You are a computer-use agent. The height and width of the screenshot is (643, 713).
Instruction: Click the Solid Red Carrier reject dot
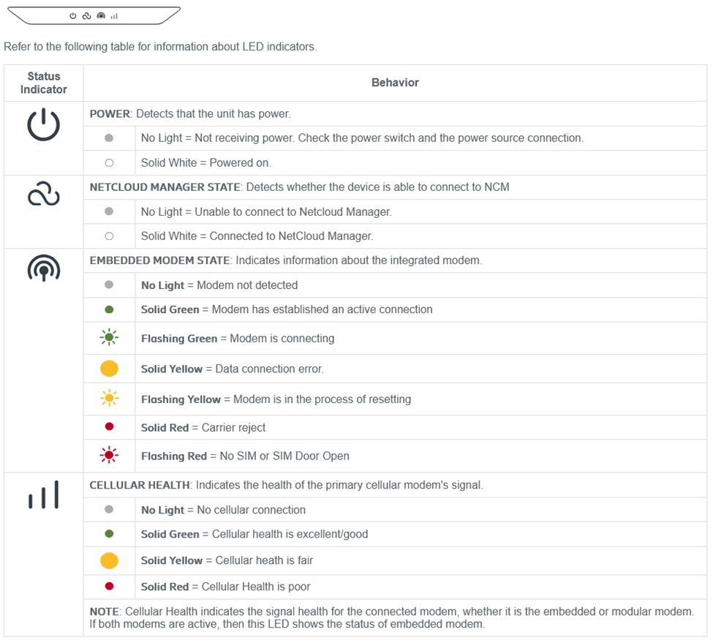coord(109,427)
